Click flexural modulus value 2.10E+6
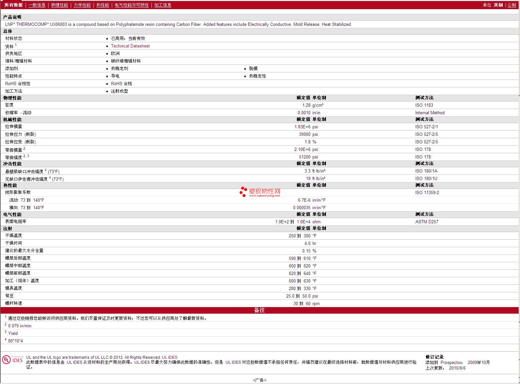Screen dimensions: 520x384 (x=302, y=150)
